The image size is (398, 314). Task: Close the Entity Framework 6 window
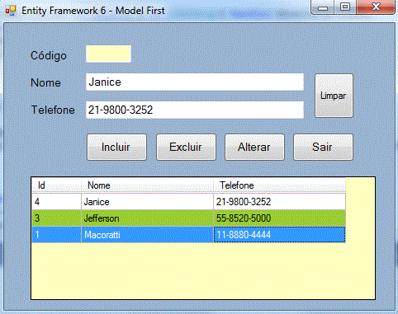tap(376, 7)
